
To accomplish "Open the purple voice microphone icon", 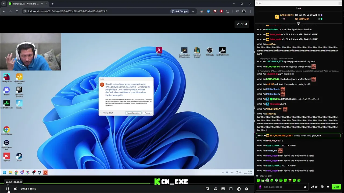I will pos(260,187).
